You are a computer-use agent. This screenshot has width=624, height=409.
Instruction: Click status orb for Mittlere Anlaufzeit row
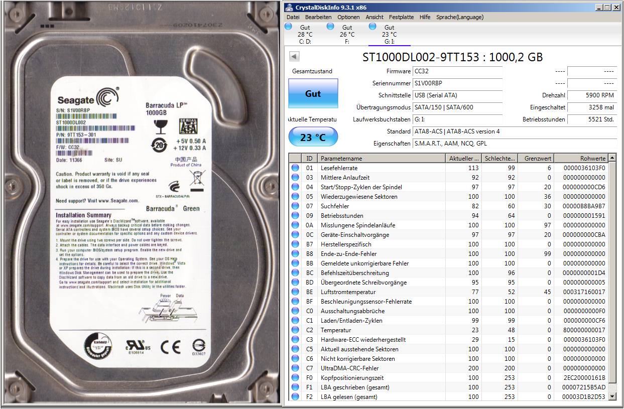(x=295, y=177)
